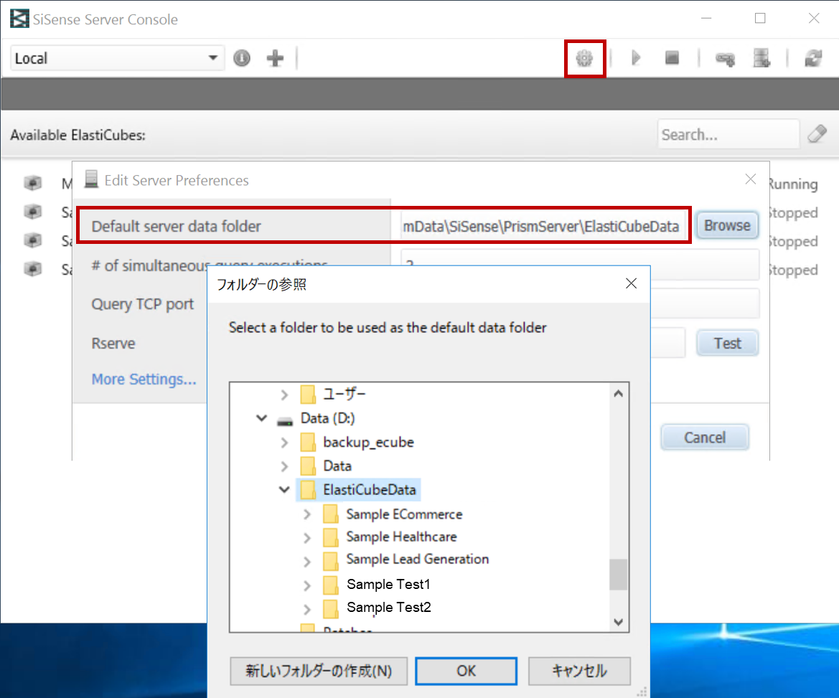
Task: Click the play icon in the toolbar
Action: [636, 58]
